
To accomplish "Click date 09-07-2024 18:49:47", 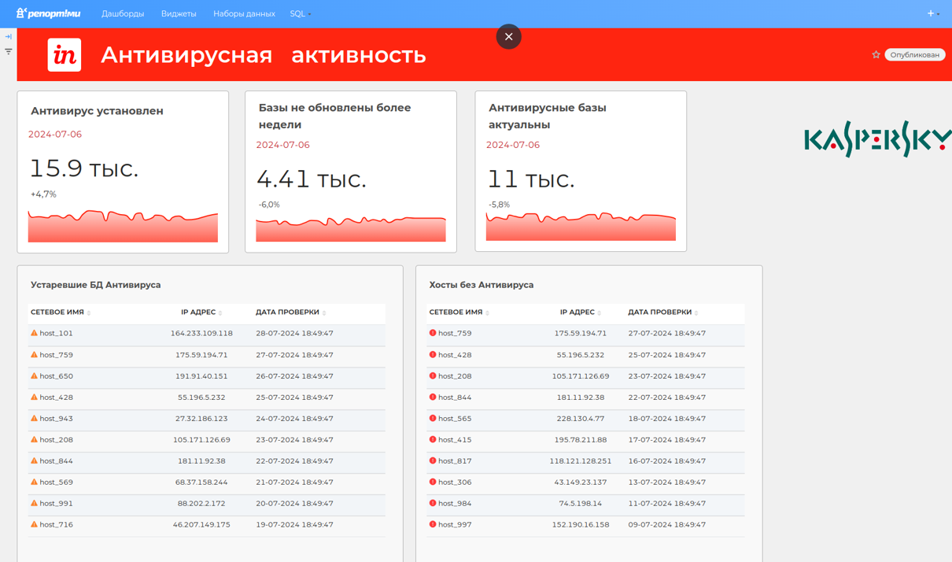I will (x=667, y=525).
